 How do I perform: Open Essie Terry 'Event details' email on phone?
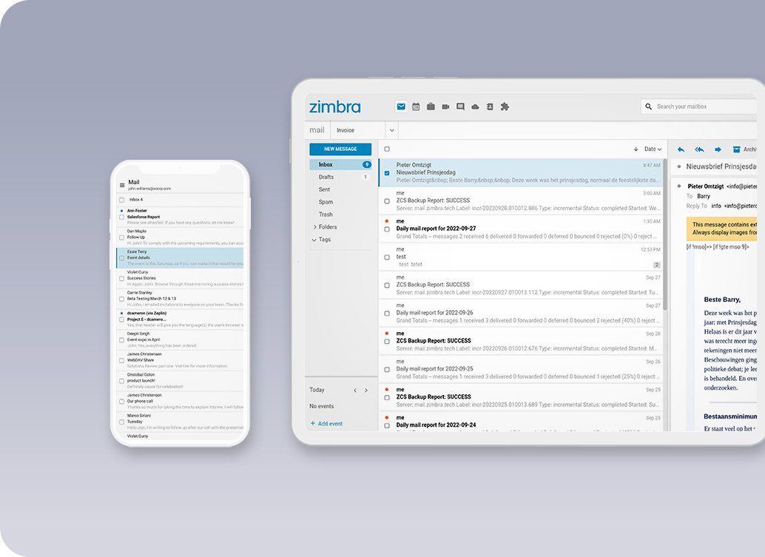[x=180, y=258]
